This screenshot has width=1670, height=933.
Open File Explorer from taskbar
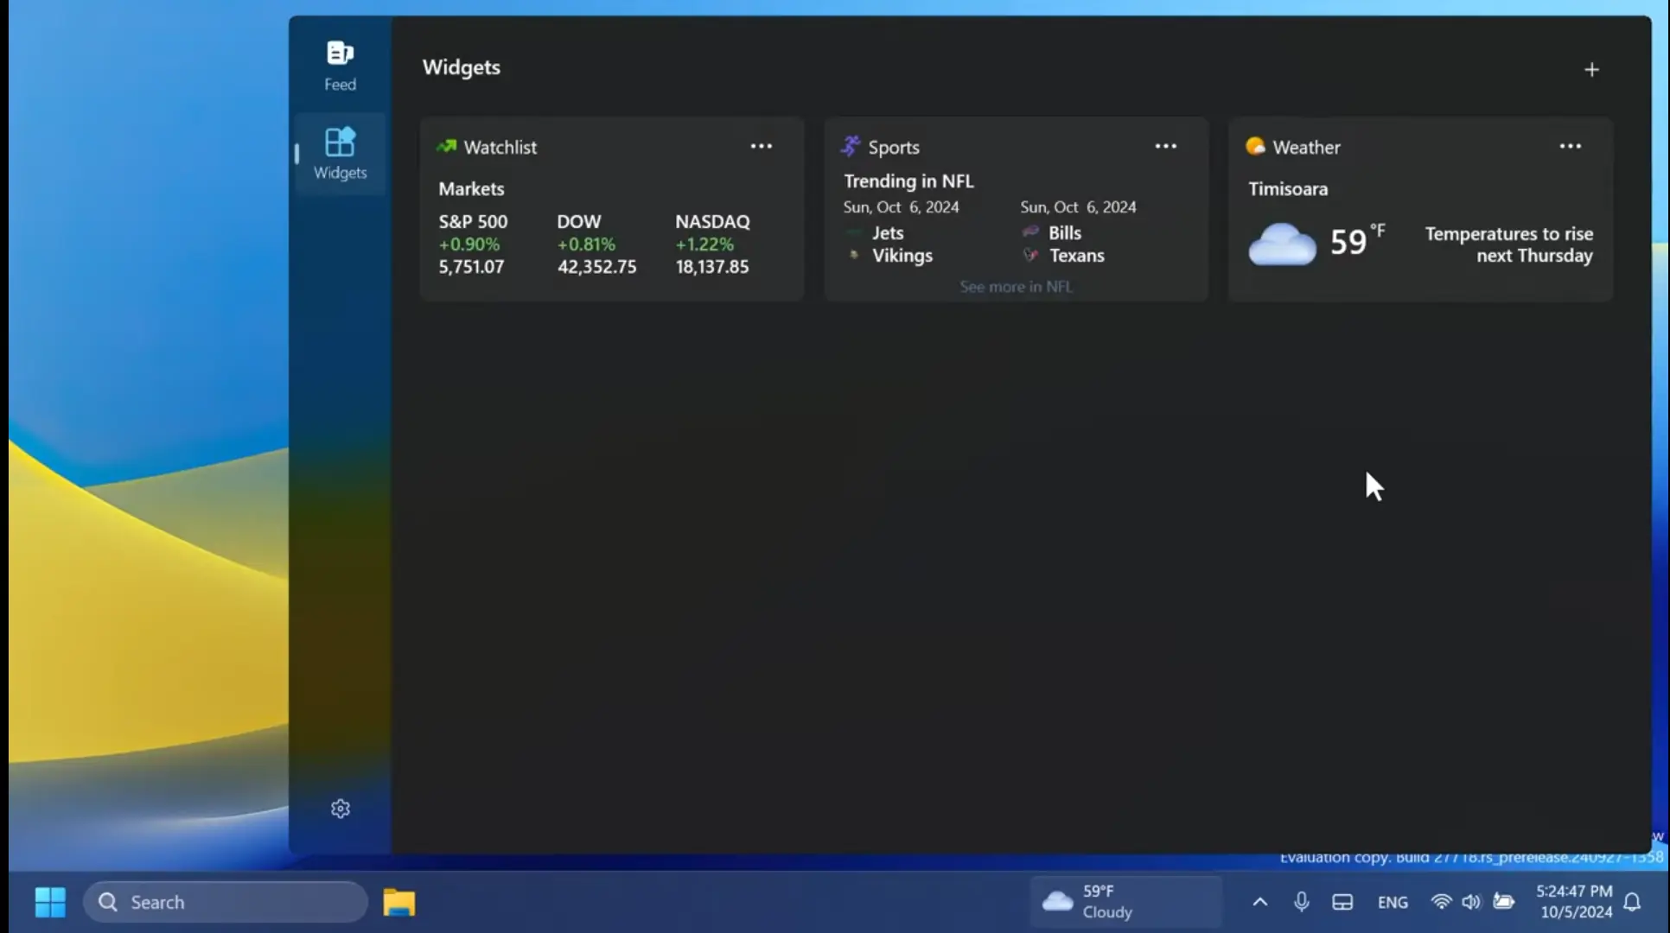(x=398, y=902)
